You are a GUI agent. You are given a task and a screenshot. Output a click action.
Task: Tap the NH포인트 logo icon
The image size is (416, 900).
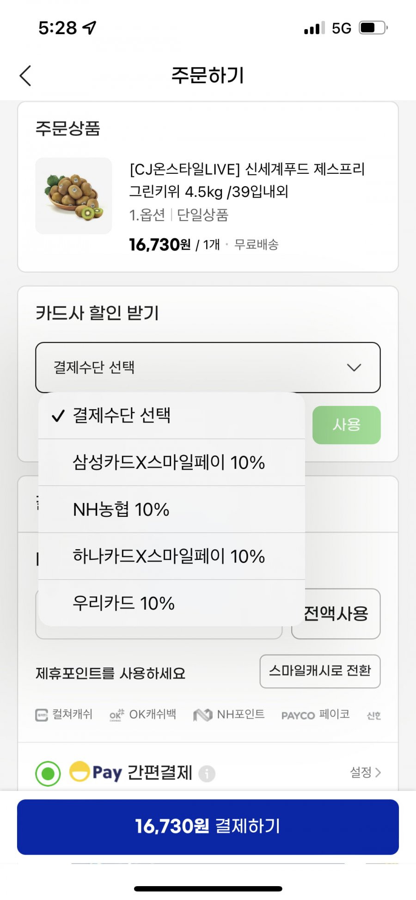[x=202, y=715]
